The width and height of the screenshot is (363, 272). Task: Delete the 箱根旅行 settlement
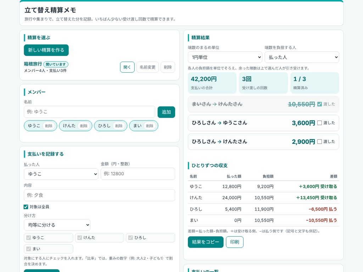(168, 67)
